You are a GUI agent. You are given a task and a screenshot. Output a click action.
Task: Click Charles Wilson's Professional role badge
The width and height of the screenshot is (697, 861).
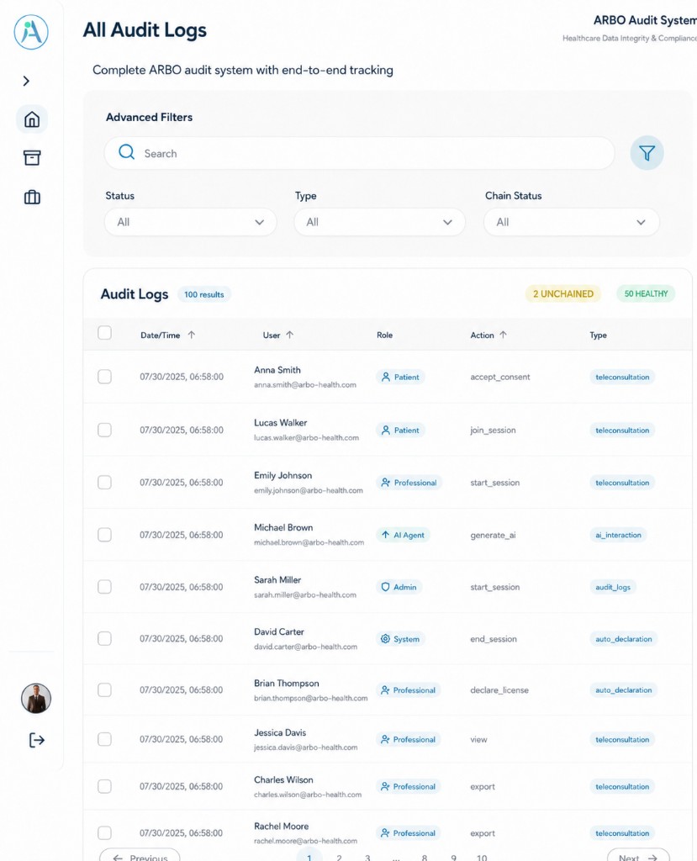(409, 787)
